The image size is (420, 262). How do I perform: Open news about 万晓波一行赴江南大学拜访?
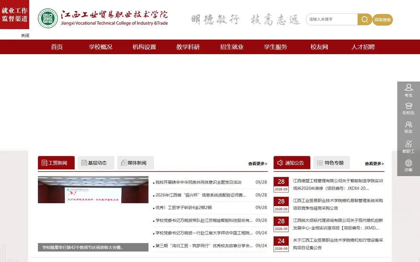coord(204,233)
